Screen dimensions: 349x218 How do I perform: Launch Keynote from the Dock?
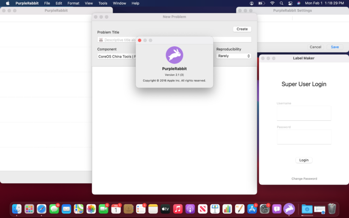(215, 209)
